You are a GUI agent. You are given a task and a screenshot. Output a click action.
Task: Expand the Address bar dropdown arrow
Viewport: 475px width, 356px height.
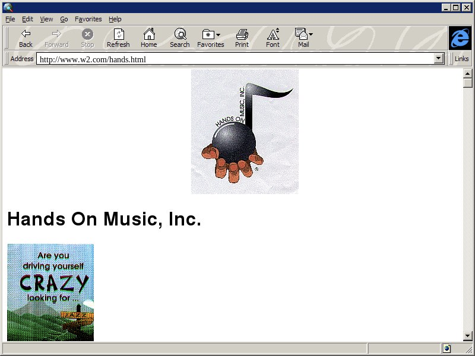pos(439,59)
